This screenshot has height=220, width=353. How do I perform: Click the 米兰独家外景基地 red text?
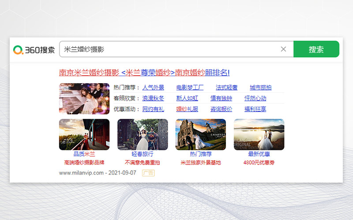(201, 162)
